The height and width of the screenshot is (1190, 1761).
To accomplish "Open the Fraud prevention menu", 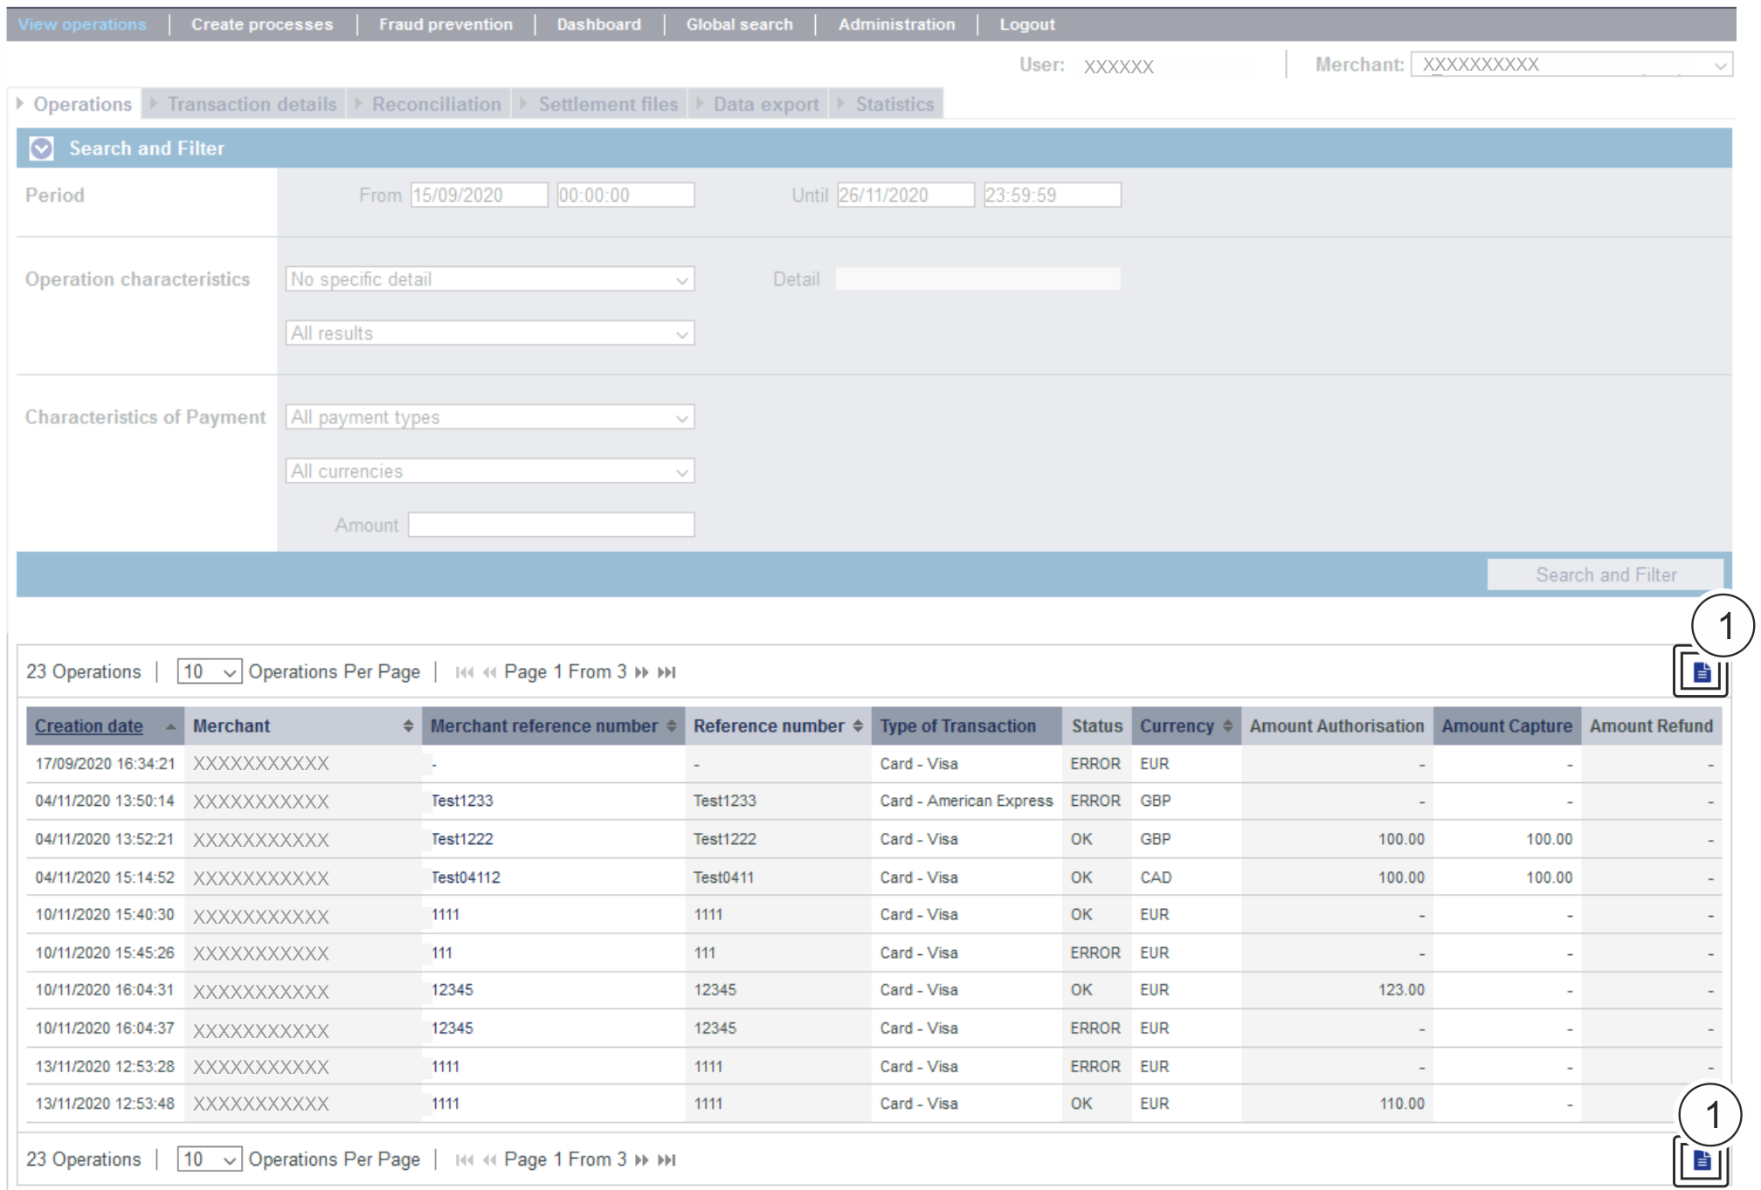I will pos(445,24).
